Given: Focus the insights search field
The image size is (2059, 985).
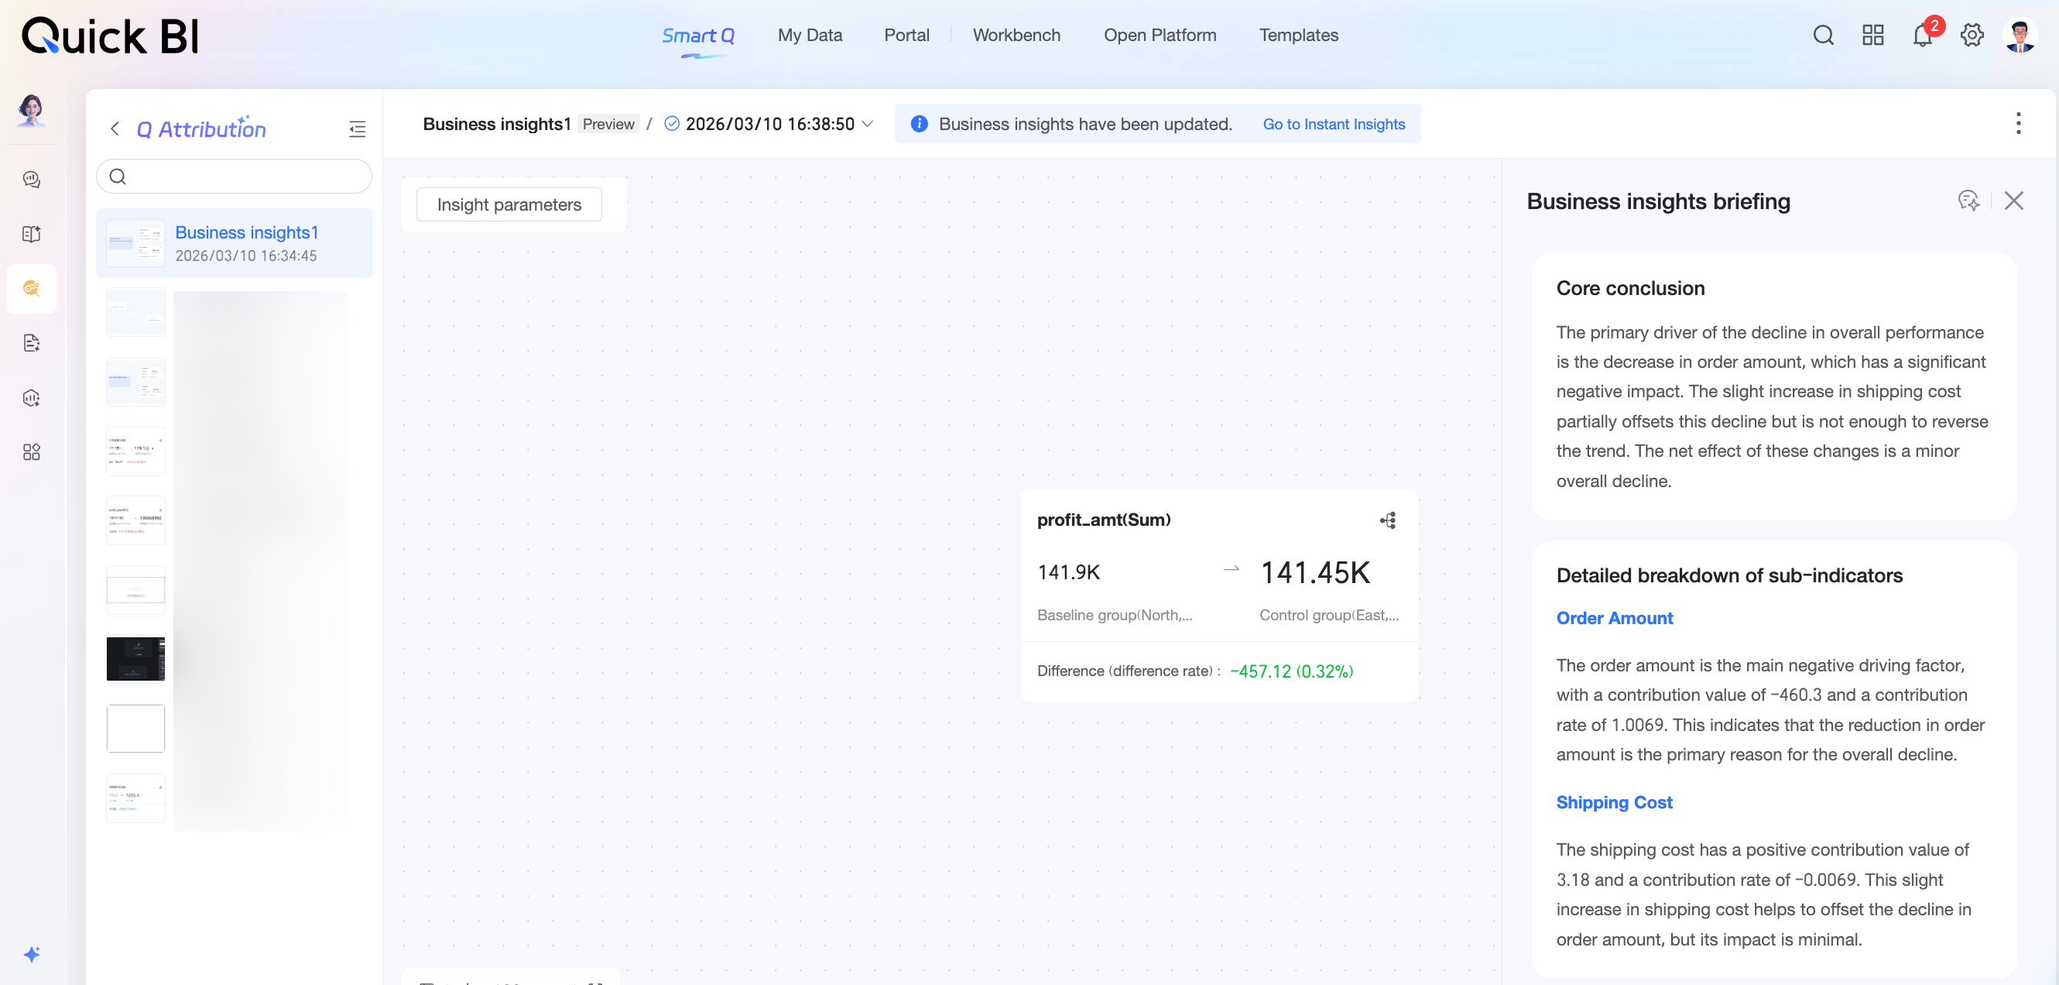Looking at the screenshot, I should tap(235, 176).
